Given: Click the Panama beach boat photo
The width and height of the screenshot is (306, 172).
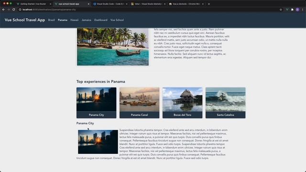Looking at the screenshot, I should click(x=113, y=46).
